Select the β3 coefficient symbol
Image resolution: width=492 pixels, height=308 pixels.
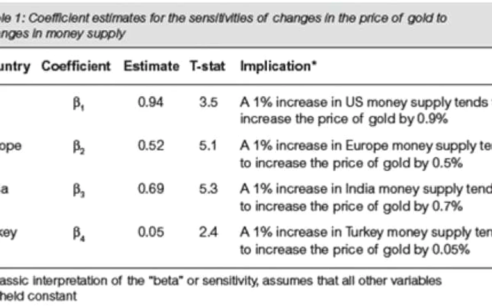point(78,190)
